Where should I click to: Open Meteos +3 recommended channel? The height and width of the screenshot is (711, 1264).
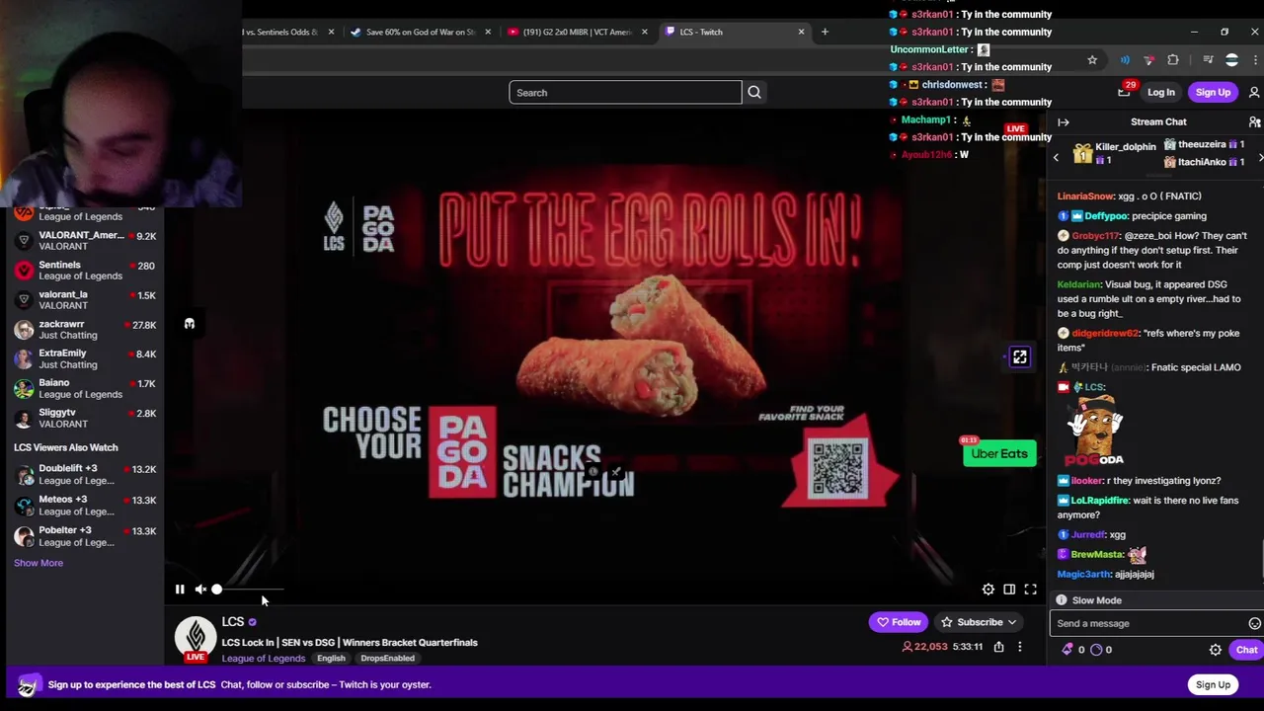coord(84,506)
